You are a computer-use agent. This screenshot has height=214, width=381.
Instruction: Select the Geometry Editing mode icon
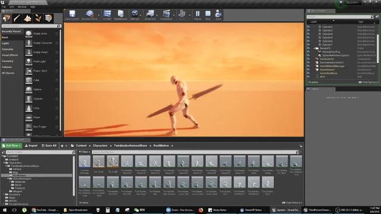48,18
